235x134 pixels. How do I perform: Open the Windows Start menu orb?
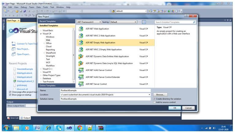click(6, 128)
